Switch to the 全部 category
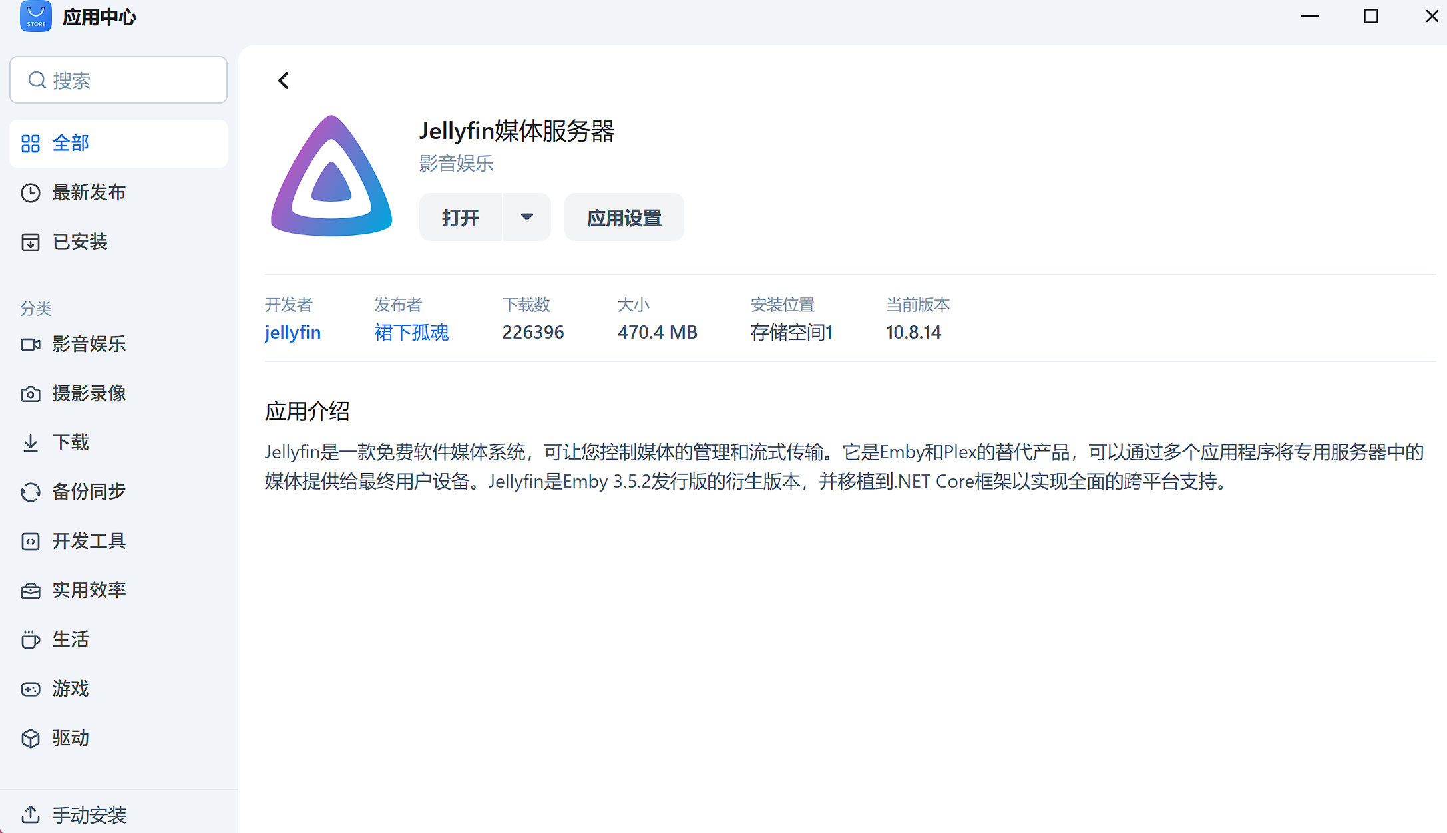Screen dimensions: 1447x833 click(71, 143)
